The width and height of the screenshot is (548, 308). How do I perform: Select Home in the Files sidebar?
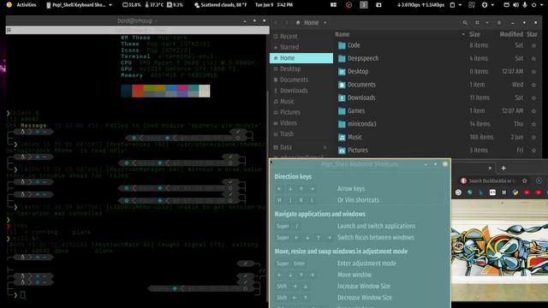point(301,58)
